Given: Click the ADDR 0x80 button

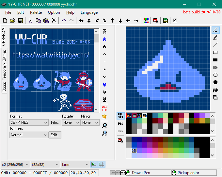Looking at the screenshot, I should click(104, 109).
